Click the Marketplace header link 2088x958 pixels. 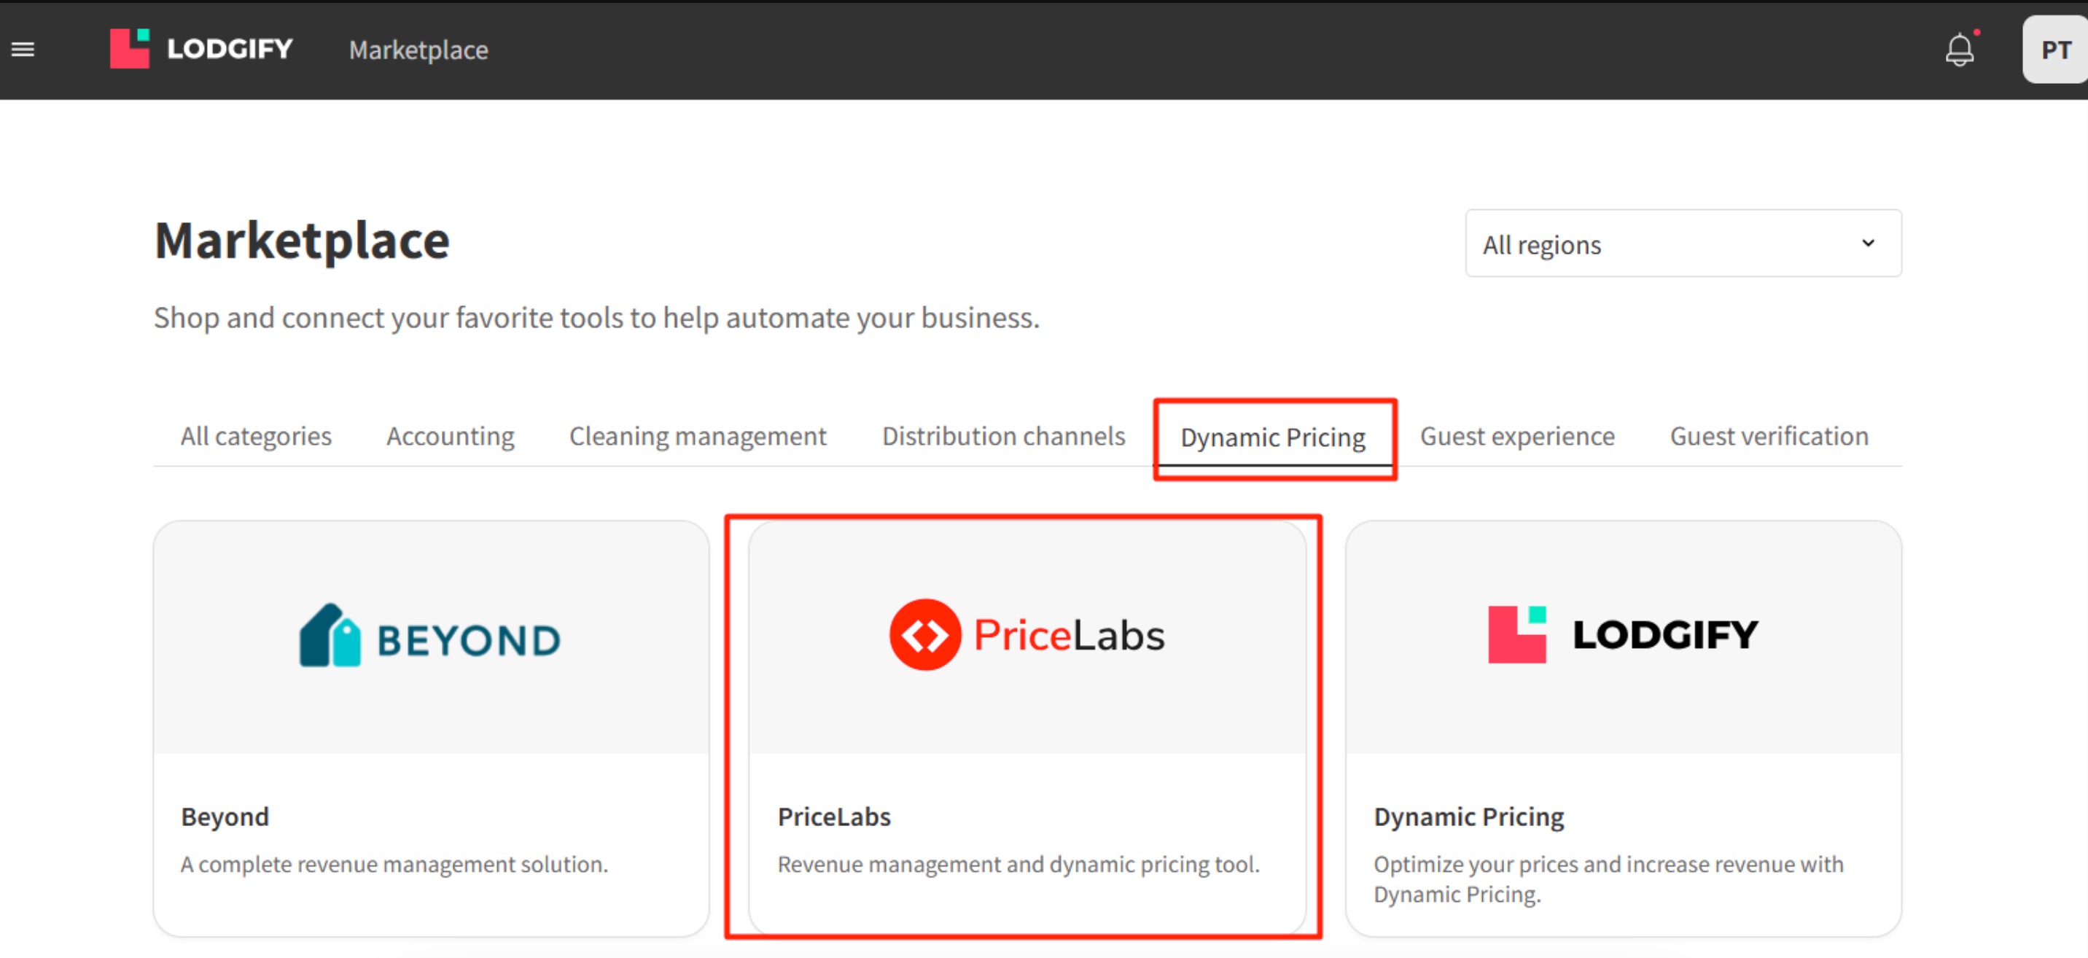click(x=418, y=50)
